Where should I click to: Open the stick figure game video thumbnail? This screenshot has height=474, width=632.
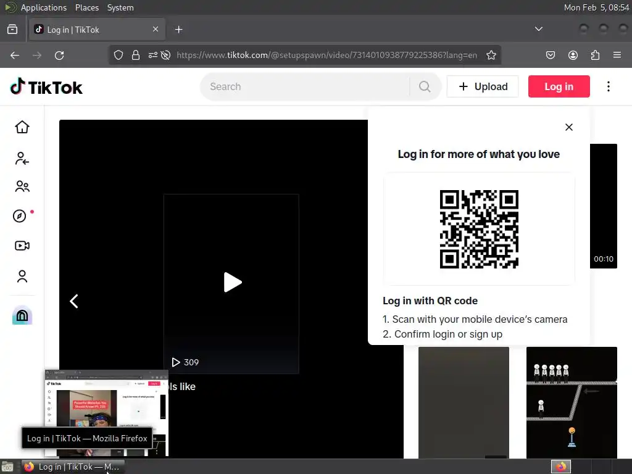coord(572,402)
